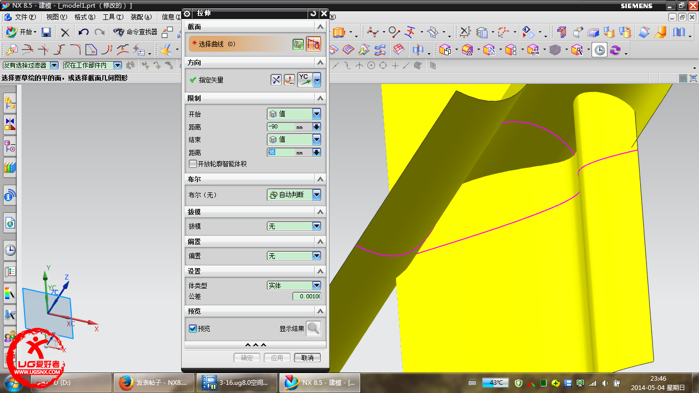The height and width of the screenshot is (393, 699).
Task: Switch to 3-16.ug8.0 taskbar window
Action: pos(237,383)
